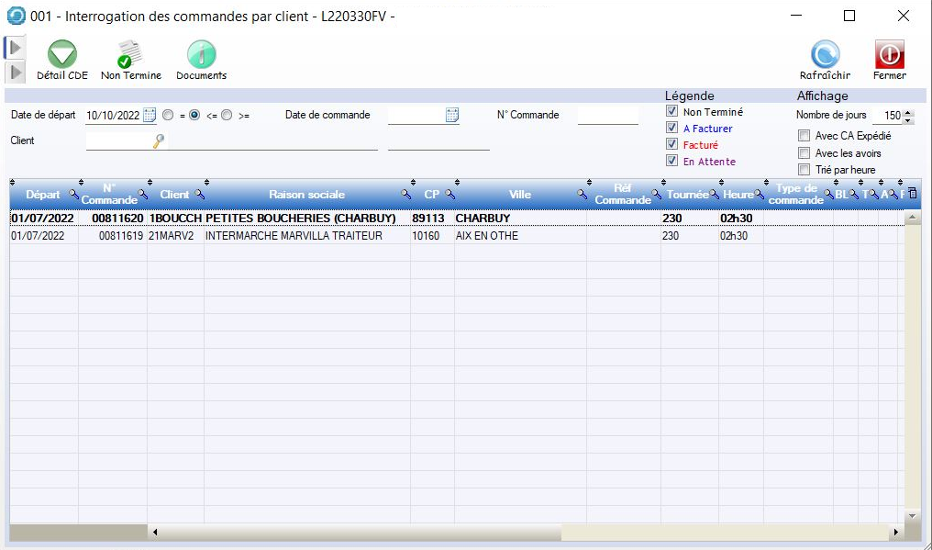Viewport: 932px width, 550px height.
Task: Expand the top arrow tab on left edge
Action: 16,47
